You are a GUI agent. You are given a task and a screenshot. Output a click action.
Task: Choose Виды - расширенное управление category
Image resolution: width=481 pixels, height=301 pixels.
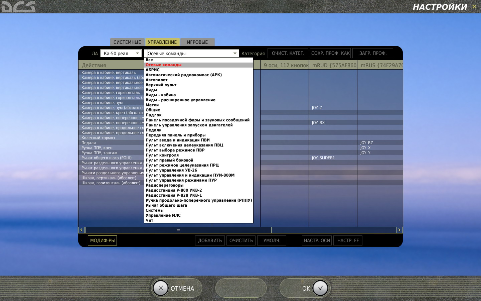point(199,100)
